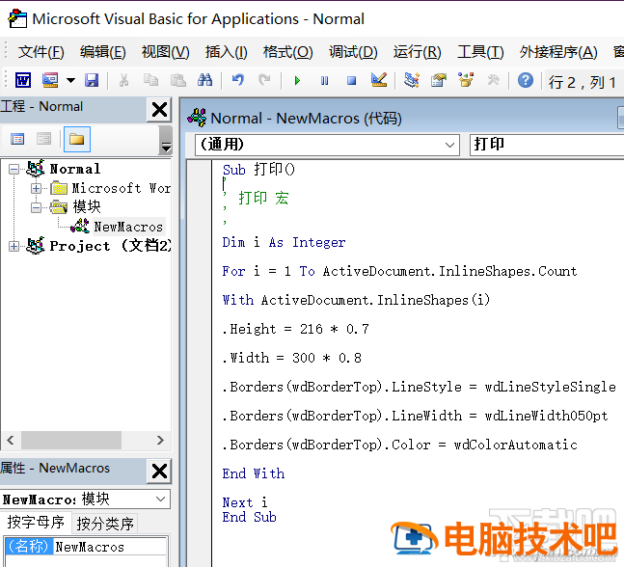This screenshot has width=624, height=567.
Task: Click the Undo arrow icon
Action: coord(238,80)
